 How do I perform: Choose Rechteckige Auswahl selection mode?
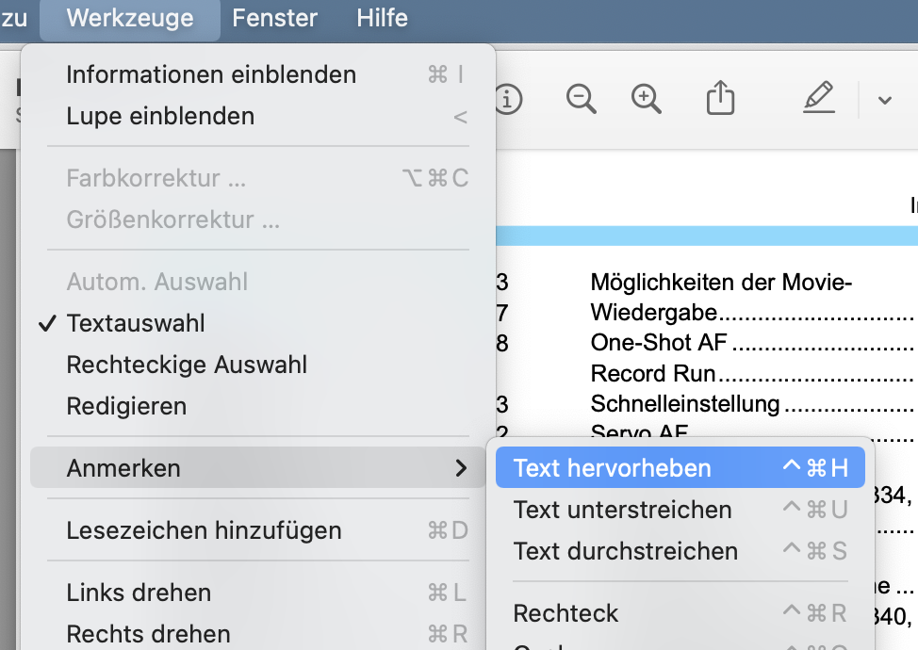click(x=187, y=365)
